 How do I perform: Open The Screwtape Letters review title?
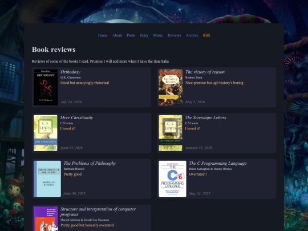pyautogui.click(x=205, y=117)
